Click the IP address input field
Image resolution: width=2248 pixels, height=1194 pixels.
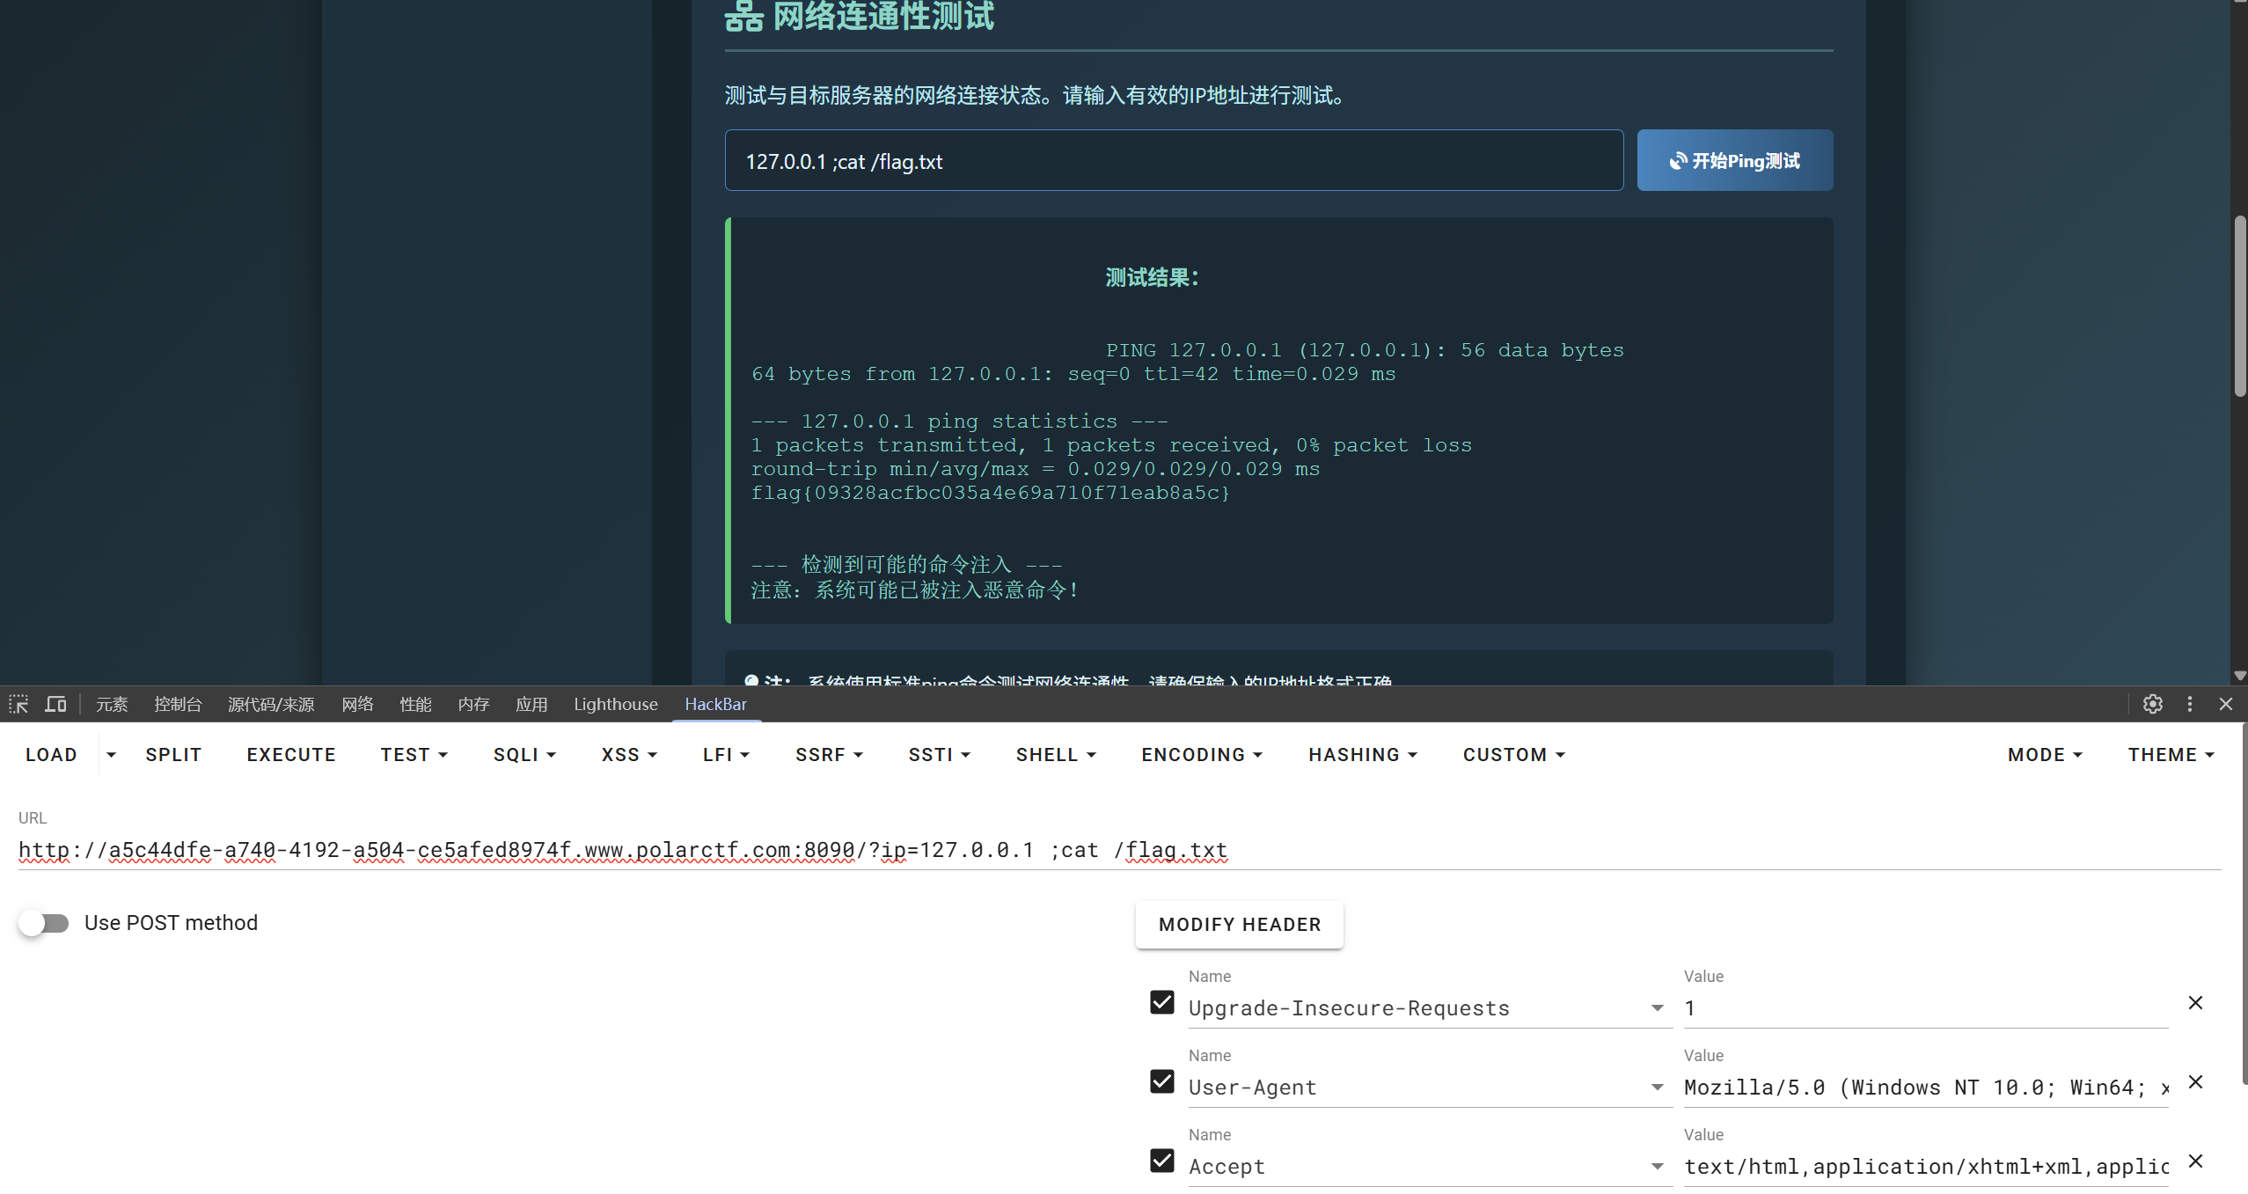1173,161
